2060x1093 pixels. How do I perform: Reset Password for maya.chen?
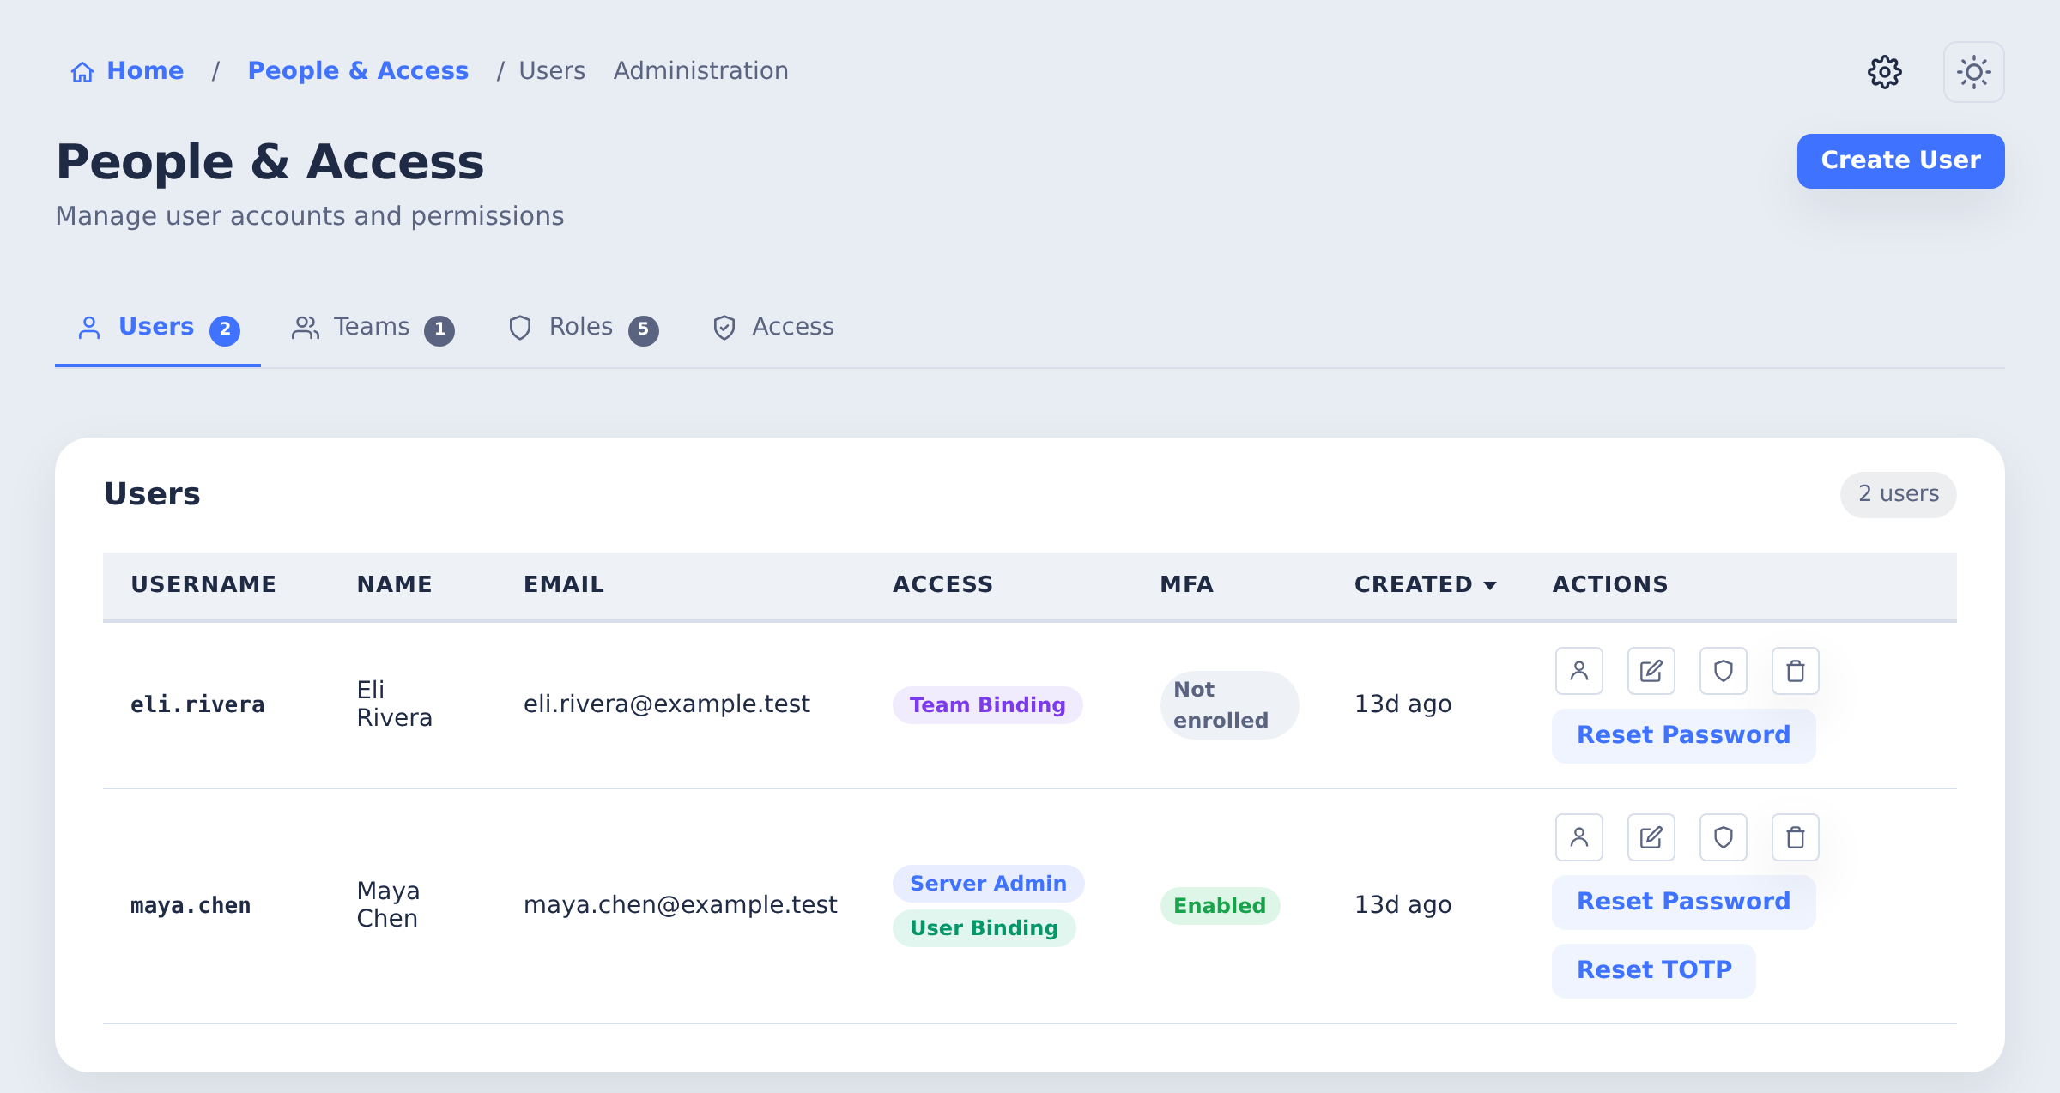[x=1684, y=902]
